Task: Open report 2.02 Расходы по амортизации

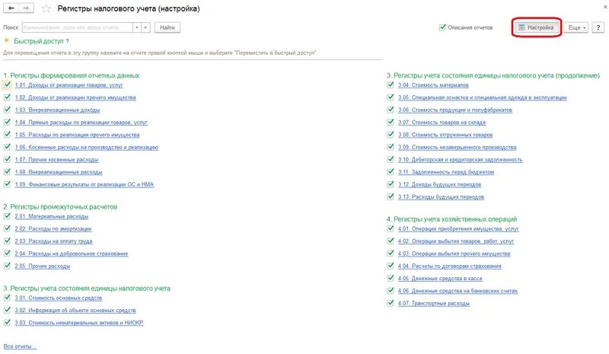Action: (53, 229)
